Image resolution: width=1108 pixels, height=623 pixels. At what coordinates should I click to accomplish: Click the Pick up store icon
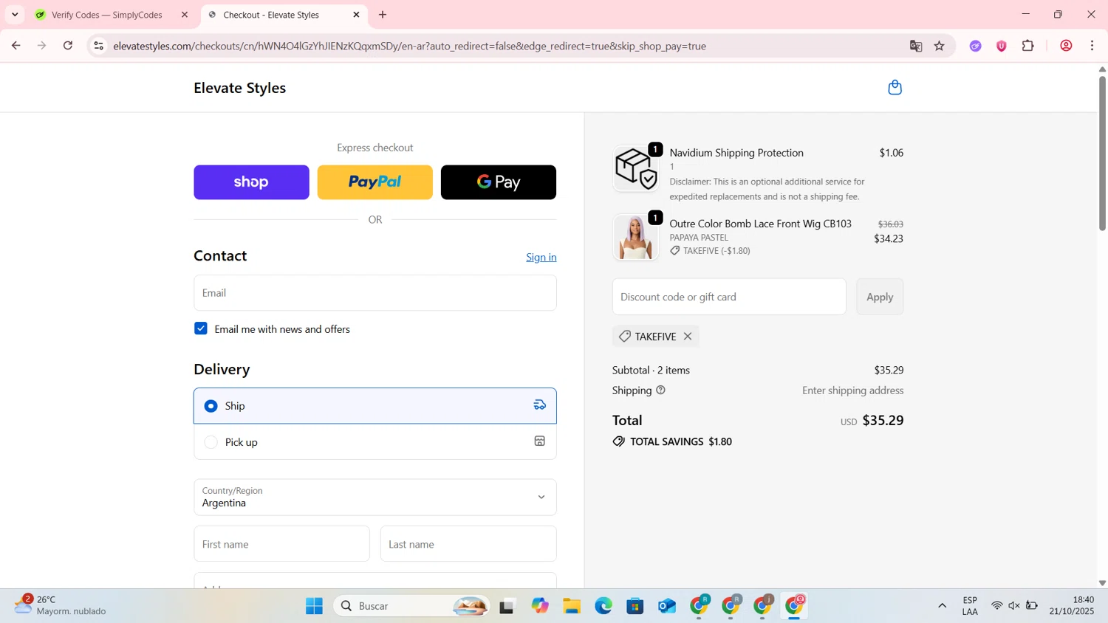point(540,441)
